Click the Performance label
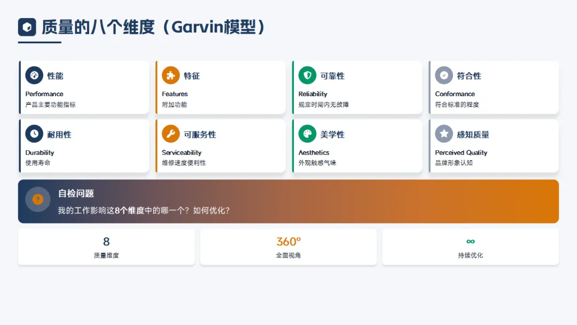Image resolution: width=577 pixels, height=325 pixels. (44, 94)
